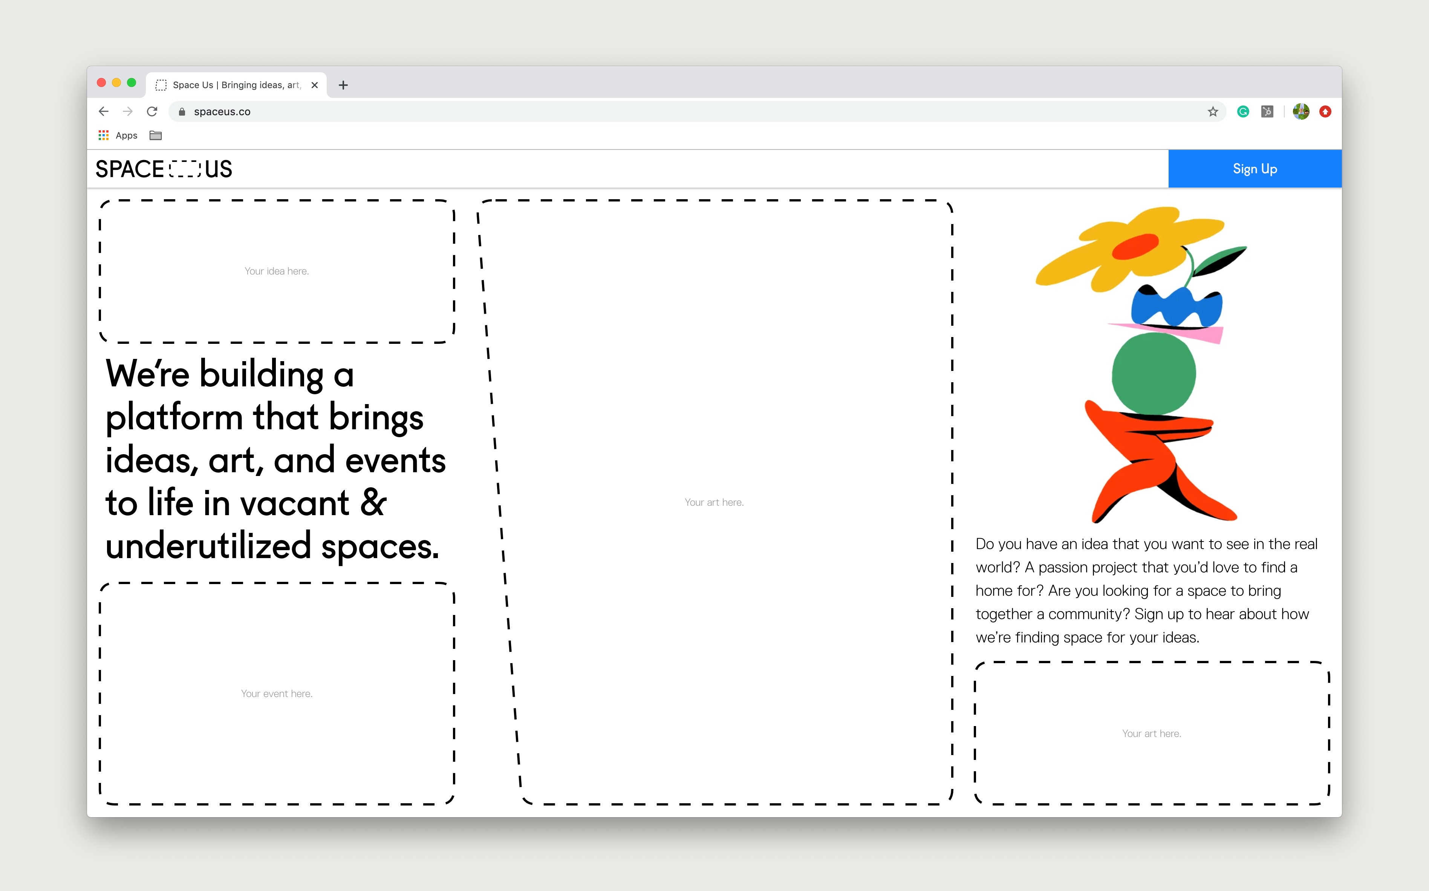Close the Space Us tab
This screenshot has height=891, width=1429.
pyautogui.click(x=315, y=85)
